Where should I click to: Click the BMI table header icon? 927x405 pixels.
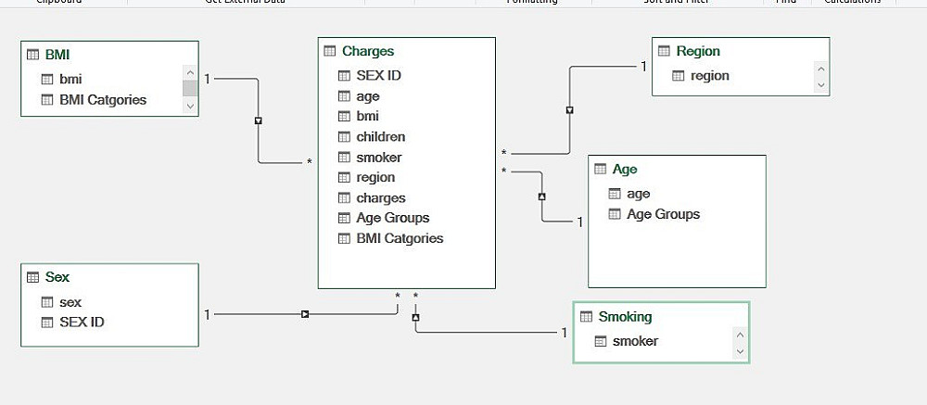pyautogui.click(x=33, y=55)
